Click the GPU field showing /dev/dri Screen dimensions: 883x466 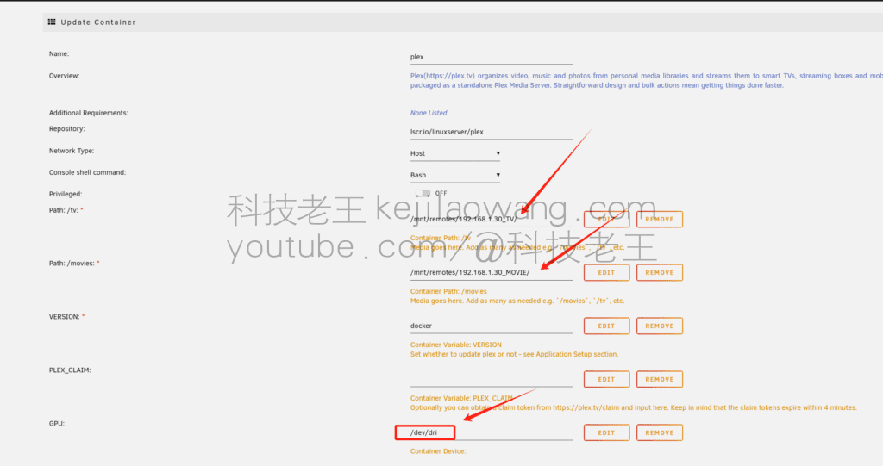491,432
